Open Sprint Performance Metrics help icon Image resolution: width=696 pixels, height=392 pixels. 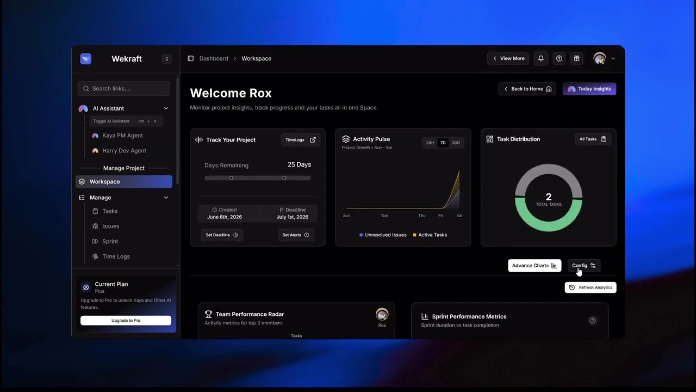tap(593, 321)
